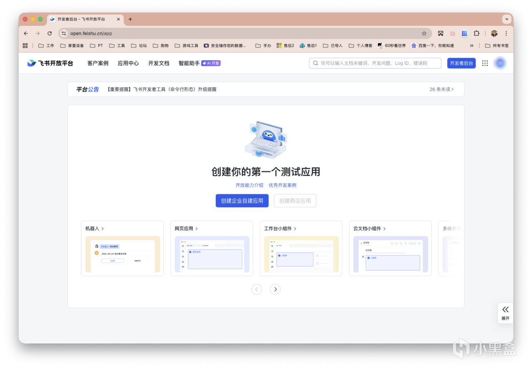Open the 云文档小组件 card heading
Image resolution: width=532 pixels, height=368 pixels.
369,228
